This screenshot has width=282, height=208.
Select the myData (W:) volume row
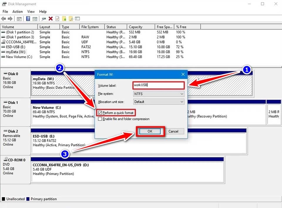(100, 52)
